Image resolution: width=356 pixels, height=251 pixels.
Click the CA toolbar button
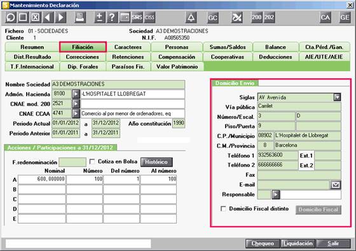point(325,17)
